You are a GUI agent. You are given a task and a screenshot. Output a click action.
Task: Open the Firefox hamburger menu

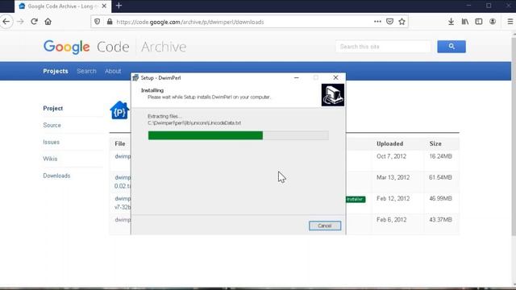click(510, 22)
